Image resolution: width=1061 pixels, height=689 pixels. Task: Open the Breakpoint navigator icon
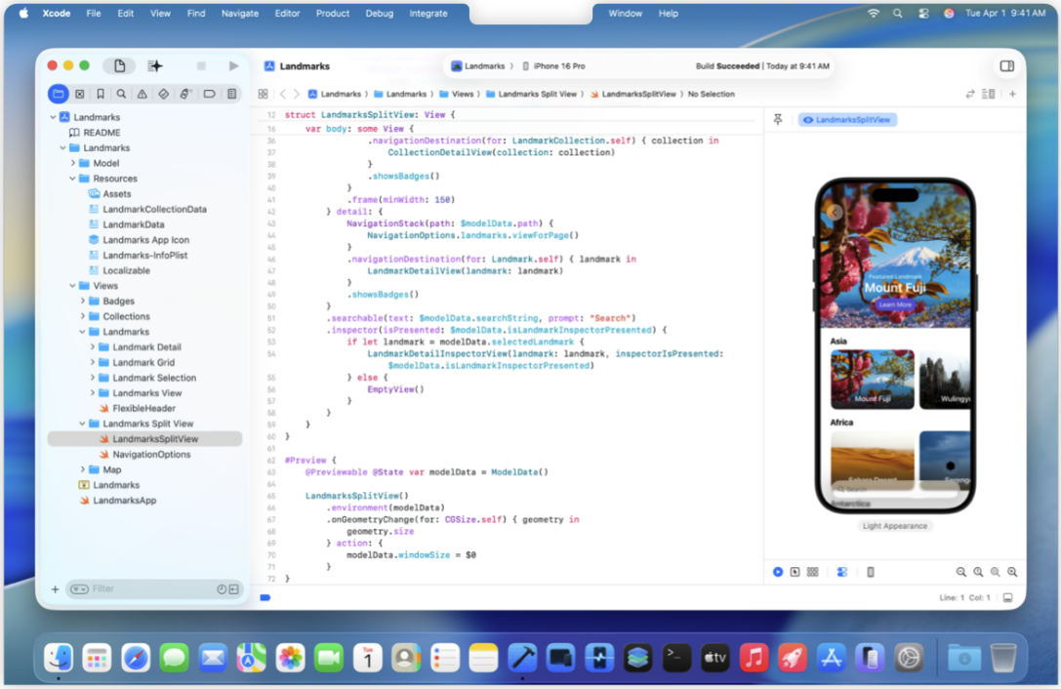pos(209,94)
